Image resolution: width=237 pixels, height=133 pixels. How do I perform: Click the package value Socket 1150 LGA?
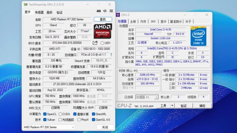[x=161, y=38]
